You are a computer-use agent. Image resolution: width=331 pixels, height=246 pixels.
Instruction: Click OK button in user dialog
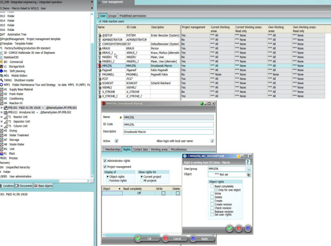click(147, 239)
